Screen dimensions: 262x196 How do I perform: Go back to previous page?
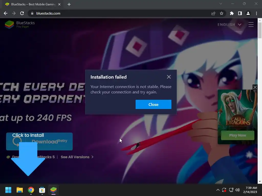click(6, 13)
